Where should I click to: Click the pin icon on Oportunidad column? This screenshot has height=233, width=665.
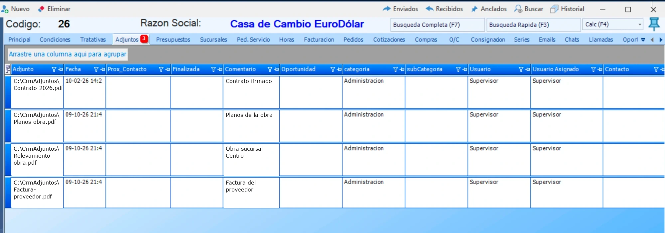pyautogui.click(x=339, y=69)
